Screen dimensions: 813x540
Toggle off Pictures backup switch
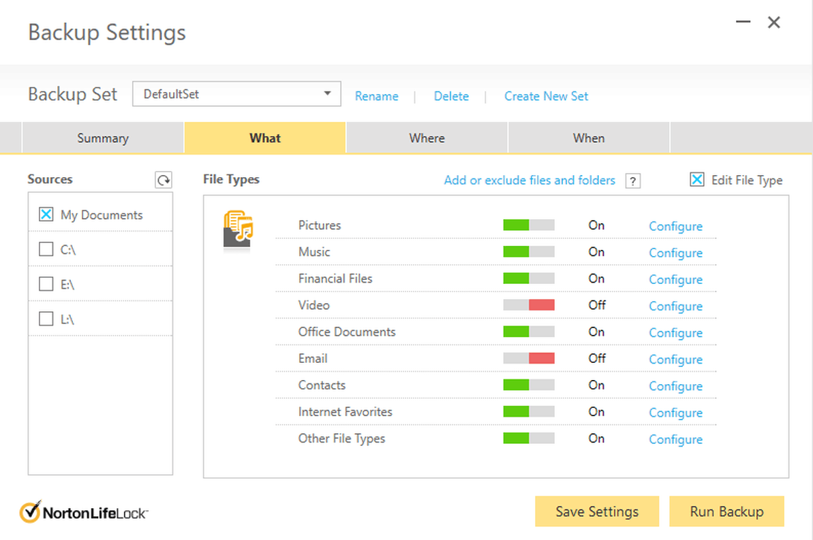pyautogui.click(x=529, y=225)
